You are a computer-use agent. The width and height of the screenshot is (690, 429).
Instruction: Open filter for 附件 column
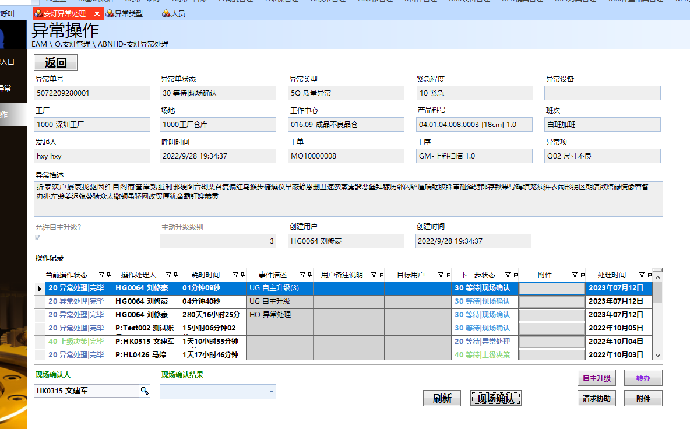tap(575, 275)
